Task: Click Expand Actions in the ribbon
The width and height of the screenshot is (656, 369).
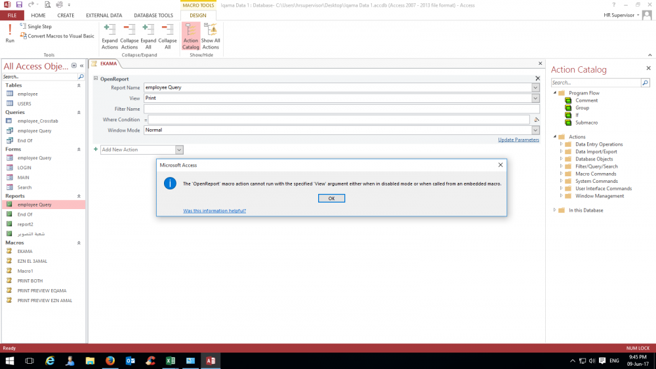Action: tap(110, 37)
